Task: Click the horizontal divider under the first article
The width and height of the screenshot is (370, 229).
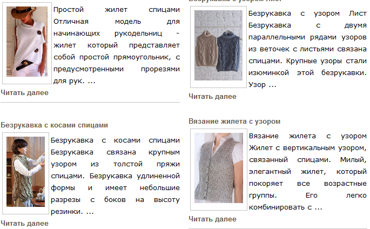Action: (90, 103)
